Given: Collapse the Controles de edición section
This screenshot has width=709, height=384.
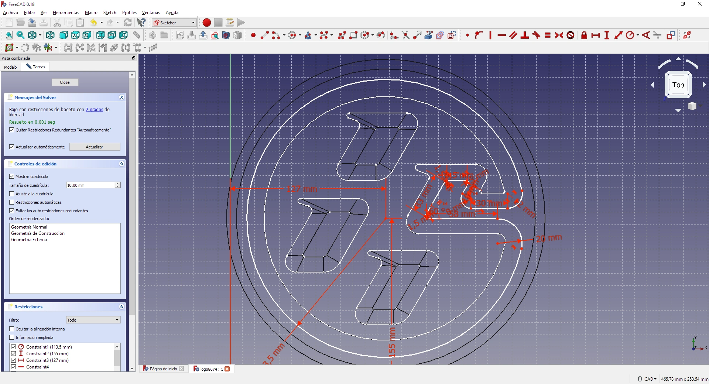Looking at the screenshot, I should pyautogui.click(x=121, y=164).
